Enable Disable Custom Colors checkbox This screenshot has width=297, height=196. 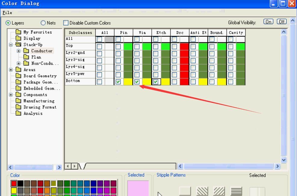[x=66, y=23]
